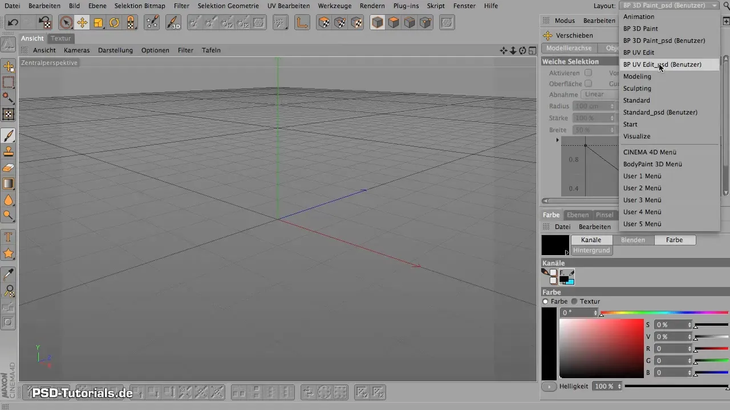Click the Kanäle button

point(591,240)
